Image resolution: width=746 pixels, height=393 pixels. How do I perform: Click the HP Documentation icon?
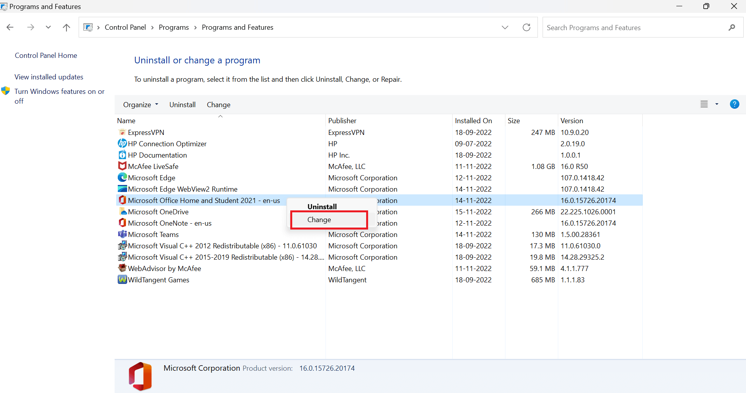(122, 155)
